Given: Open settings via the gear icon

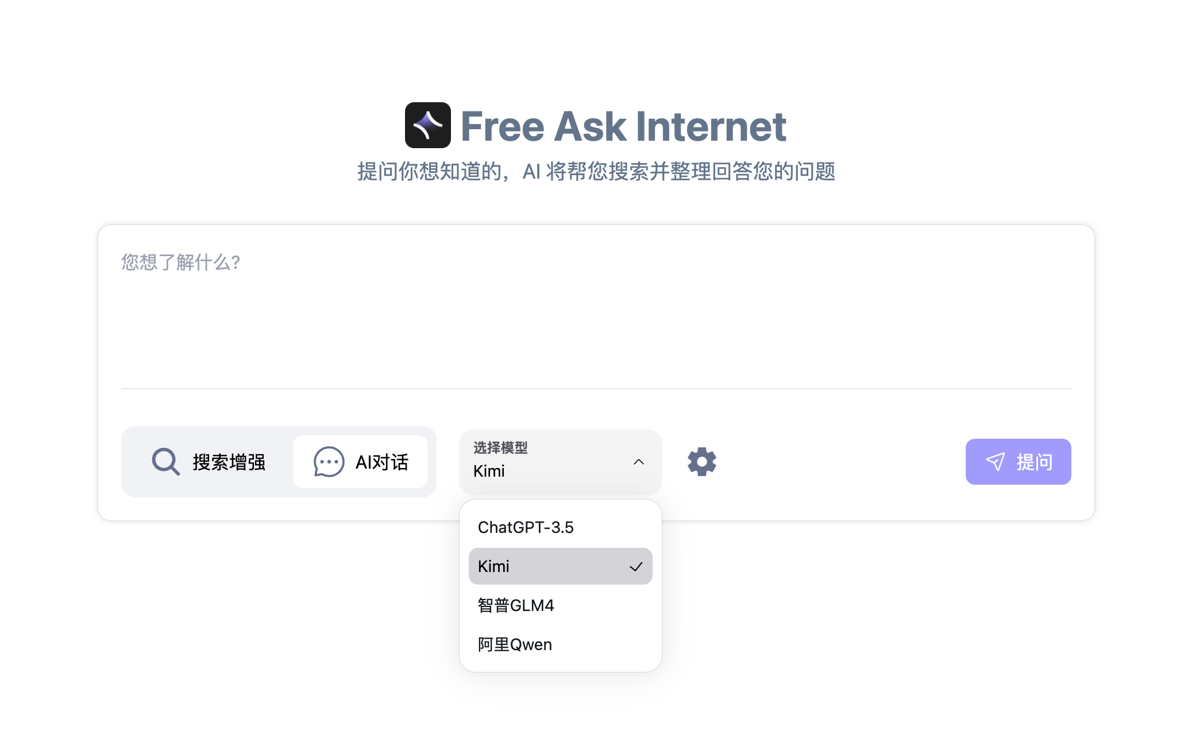Looking at the screenshot, I should (701, 462).
